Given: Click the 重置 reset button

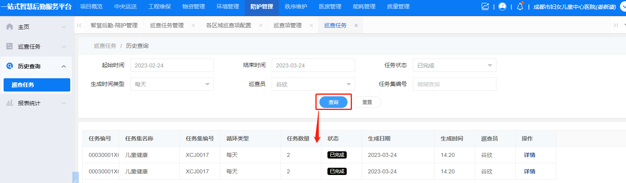Looking at the screenshot, I should click(367, 102).
